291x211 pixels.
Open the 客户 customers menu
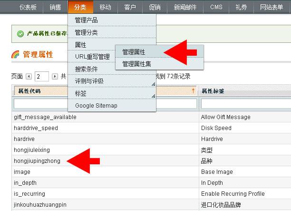(x=130, y=7)
